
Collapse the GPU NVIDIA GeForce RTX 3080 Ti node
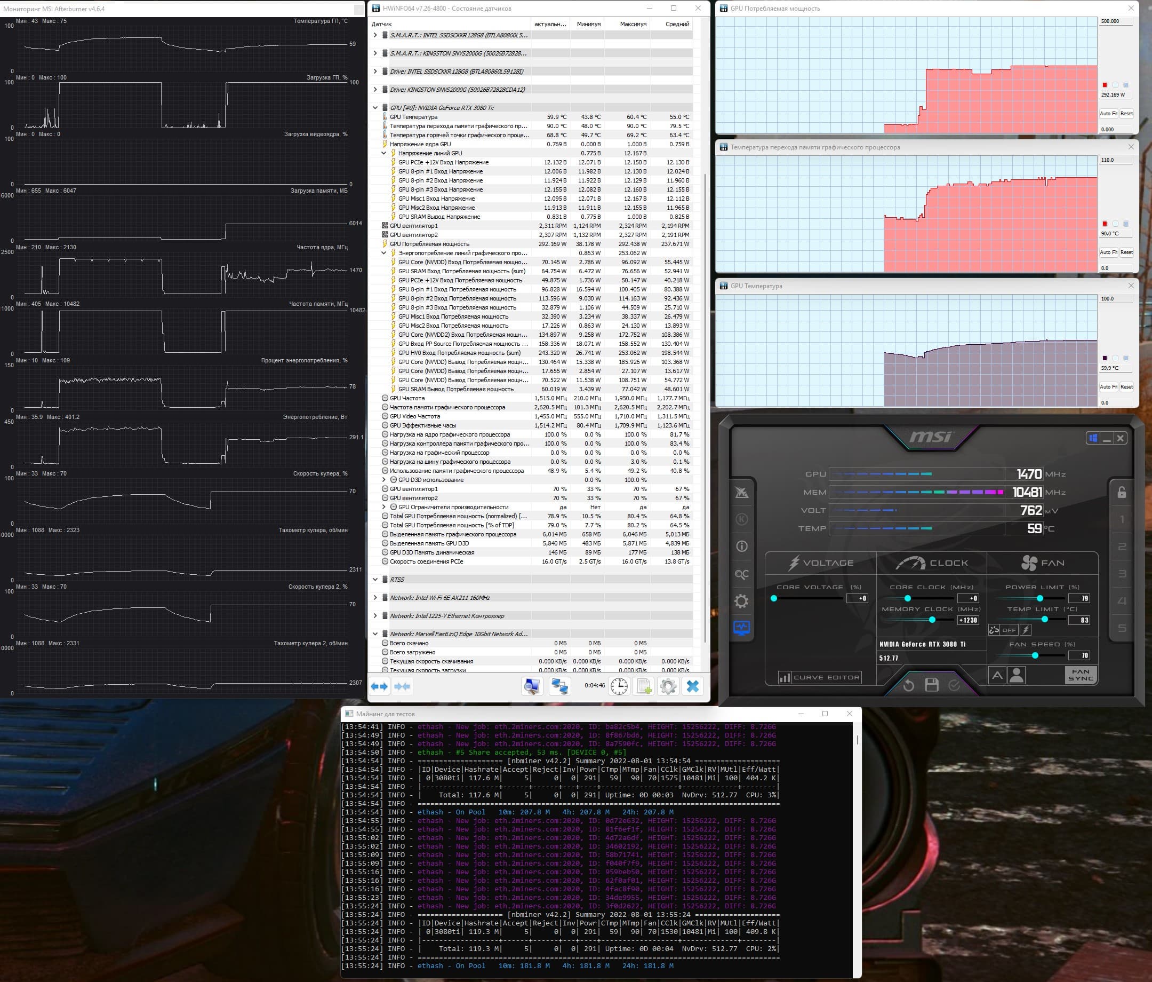point(375,108)
